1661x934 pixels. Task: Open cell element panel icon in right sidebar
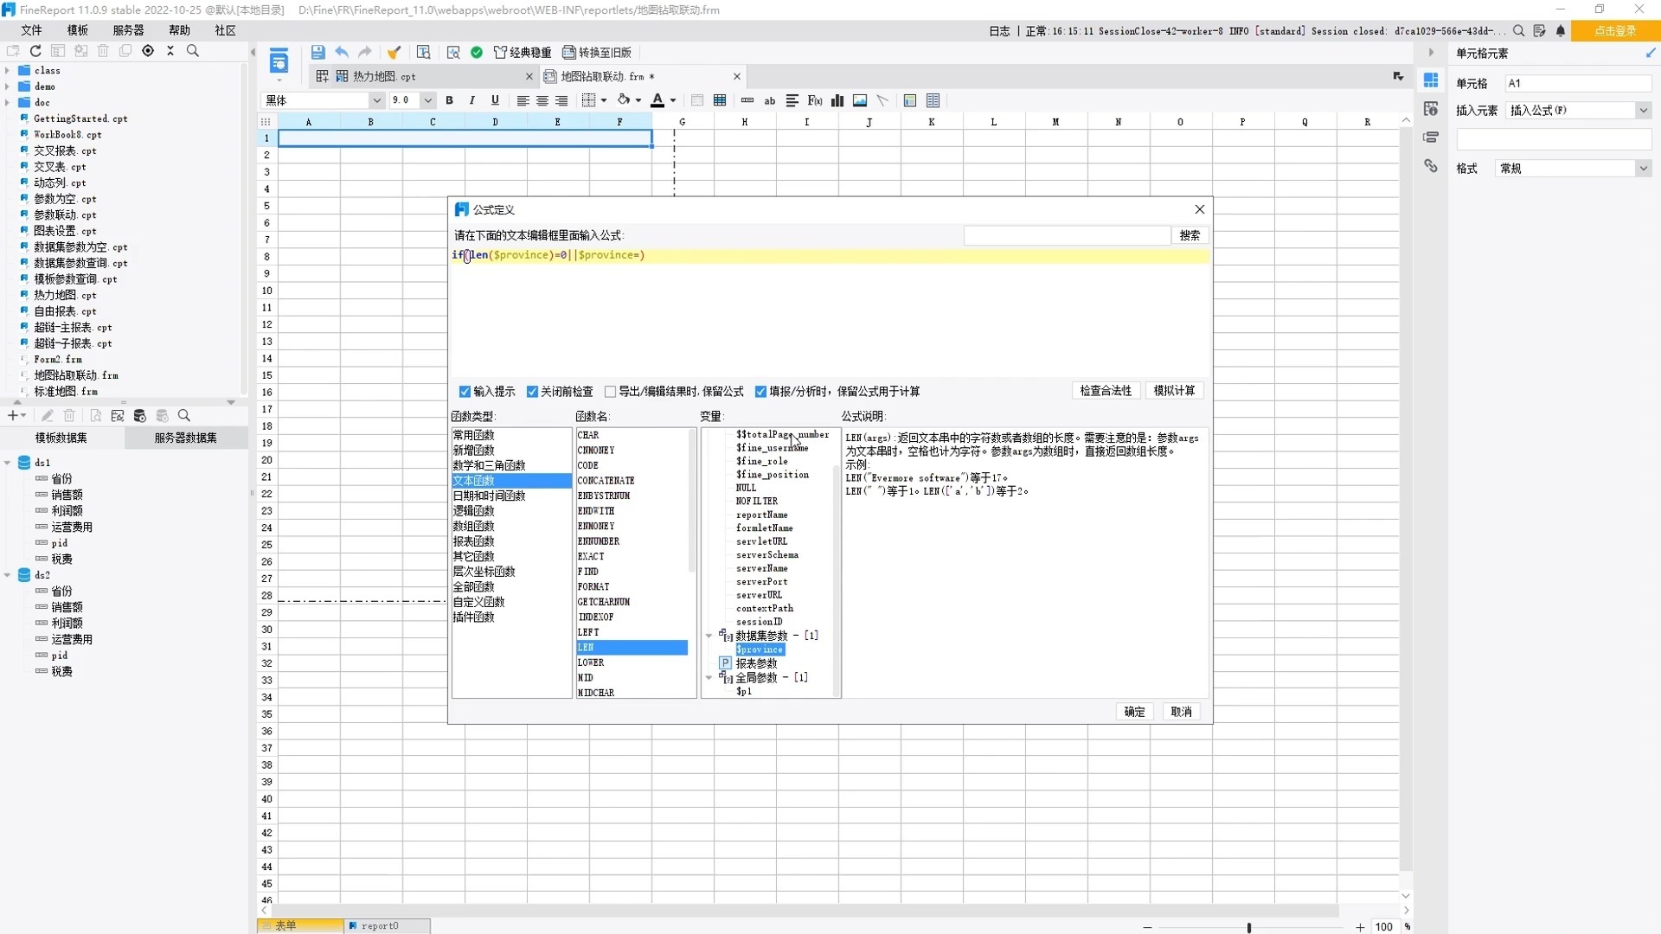point(1431,80)
